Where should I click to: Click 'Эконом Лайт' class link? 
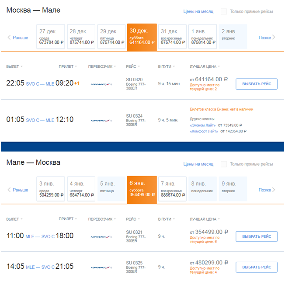[x=202, y=125]
